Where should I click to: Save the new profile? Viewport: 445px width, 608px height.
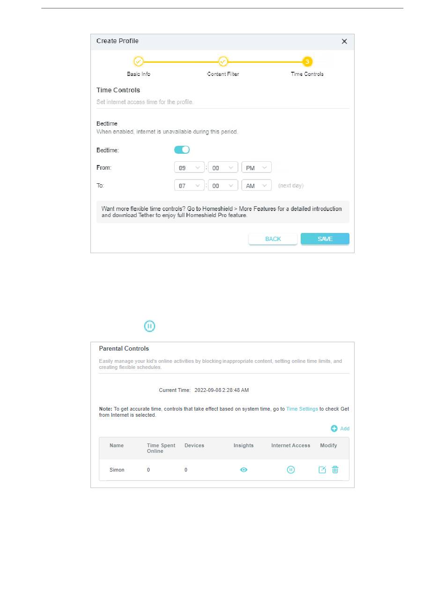point(325,239)
